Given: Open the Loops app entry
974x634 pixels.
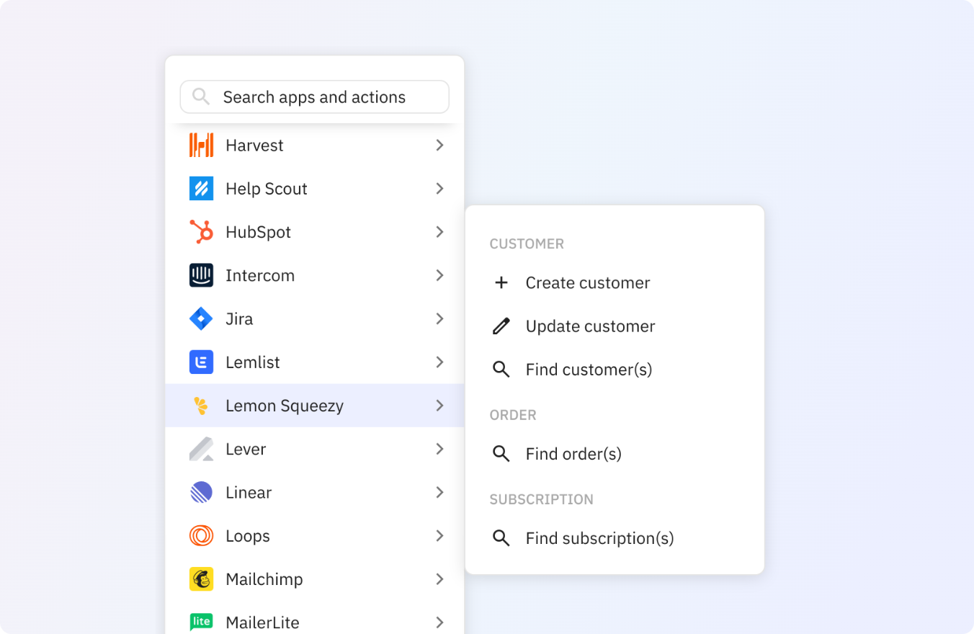Looking at the screenshot, I should click(x=315, y=536).
